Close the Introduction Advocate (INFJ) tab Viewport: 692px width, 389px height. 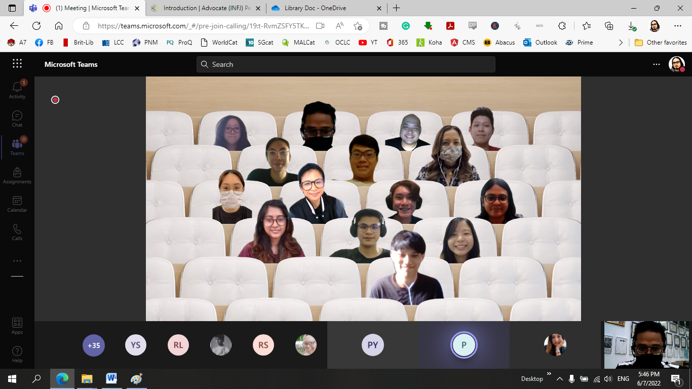(257, 8)
